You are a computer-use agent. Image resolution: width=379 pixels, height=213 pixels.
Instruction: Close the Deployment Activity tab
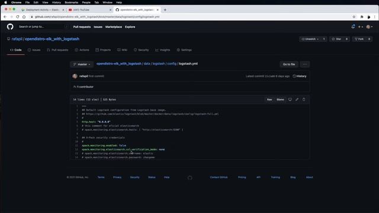(63, 9)
